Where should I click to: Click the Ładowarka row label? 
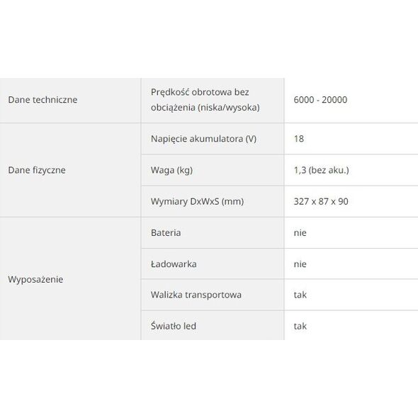pos(174,264)
